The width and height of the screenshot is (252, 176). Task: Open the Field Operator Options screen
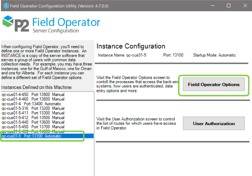(x=213, y=84)
